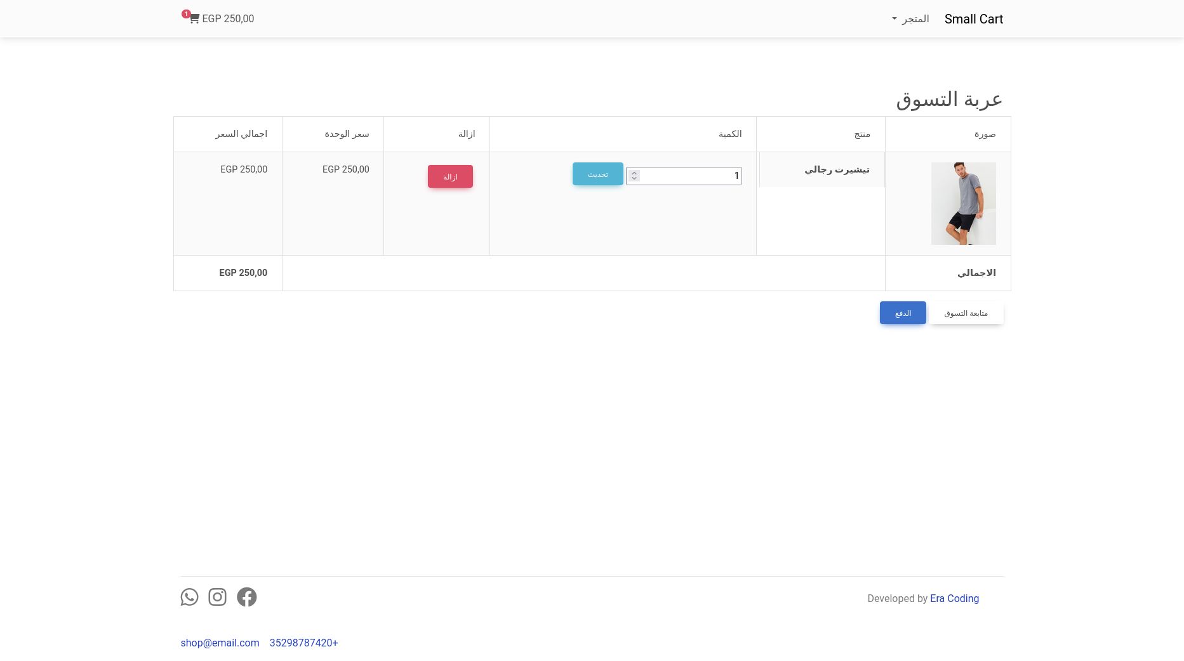Open the Instagram icon in footer
Viewport: 1184px width, 661px height.
point(217,597)
